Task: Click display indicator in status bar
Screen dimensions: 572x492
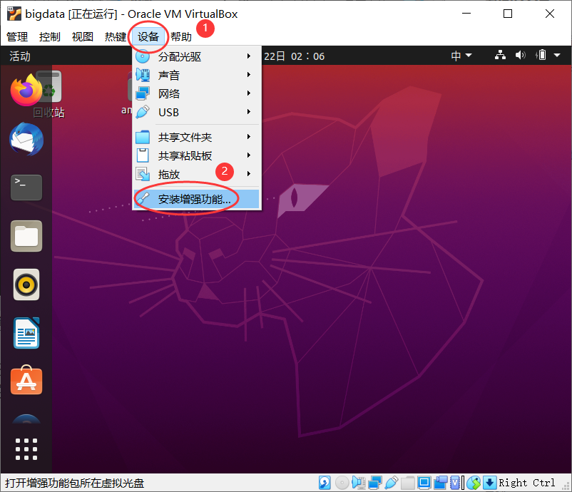Action: (x=424, y=483)
